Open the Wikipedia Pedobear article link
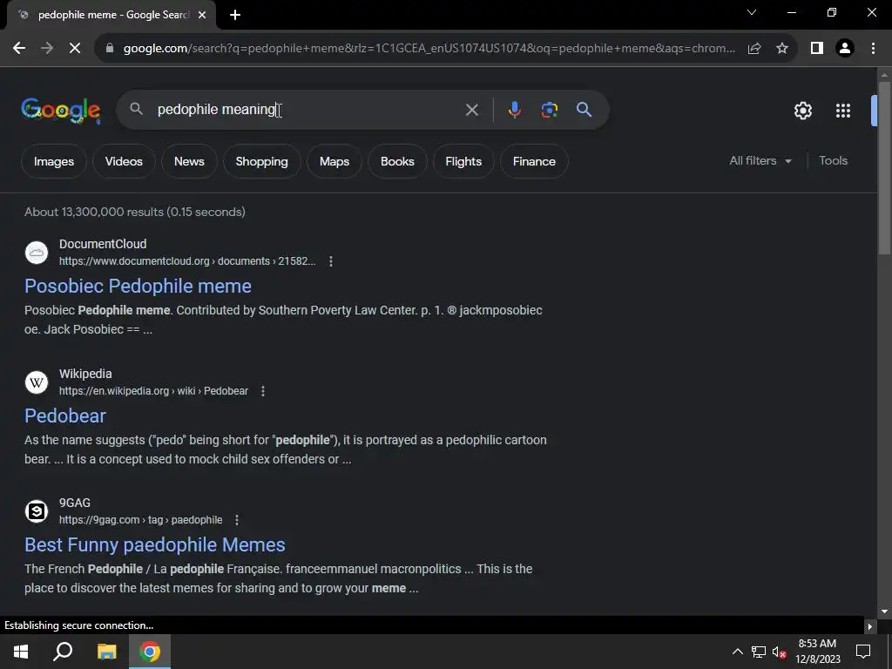 click(x=64, y=416)
